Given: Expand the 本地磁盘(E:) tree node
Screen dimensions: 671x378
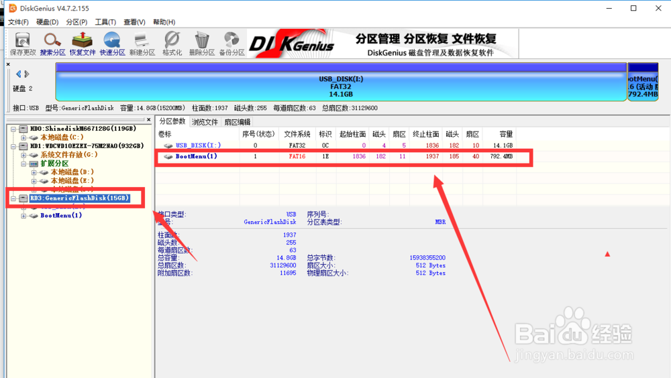Looking at the screenshot, I should click(34, 181).
